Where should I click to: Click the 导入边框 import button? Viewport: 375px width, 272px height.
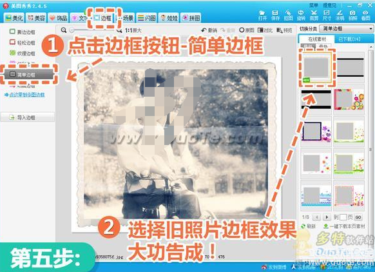click(x=27, y=117)
